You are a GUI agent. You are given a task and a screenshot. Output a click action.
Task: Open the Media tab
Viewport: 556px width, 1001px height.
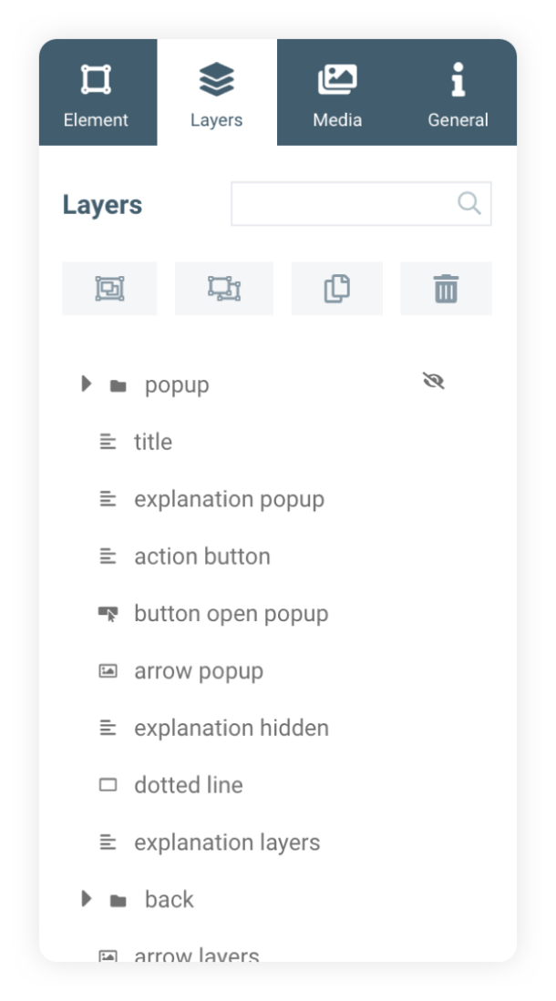(x=337, y=93)
